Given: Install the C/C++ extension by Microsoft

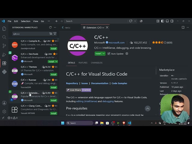Looking at the screenshot, I should 98,54.
